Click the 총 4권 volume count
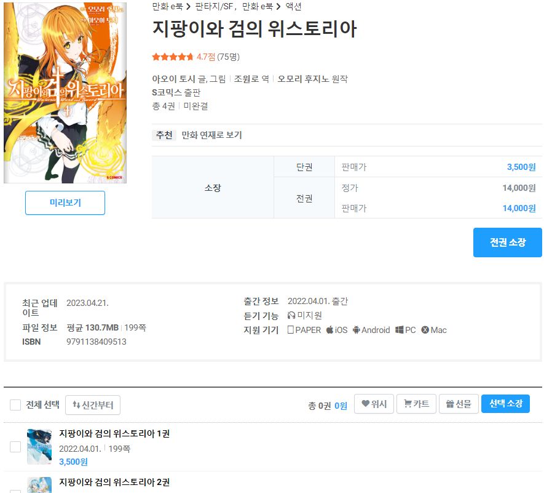This screenshot has width=544, height=493. point(164,106)
